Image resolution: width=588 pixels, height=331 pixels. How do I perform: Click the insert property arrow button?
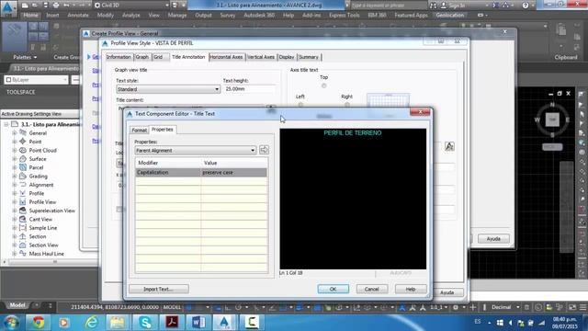[x=264, y=150]
